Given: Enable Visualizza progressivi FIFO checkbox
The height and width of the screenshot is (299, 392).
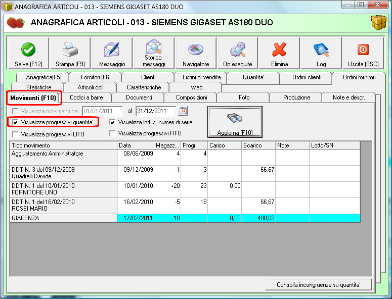Looking at the screenshot, I should (x=112, y=134).
